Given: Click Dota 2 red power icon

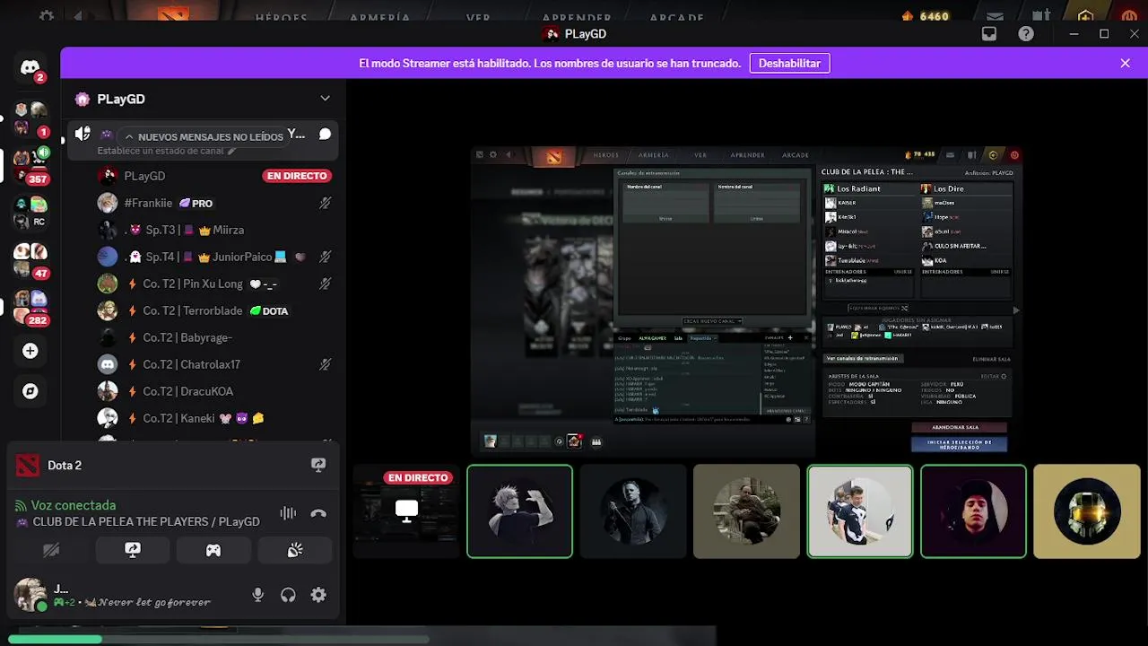Looking at the screenshot, I should point(1129,16).
